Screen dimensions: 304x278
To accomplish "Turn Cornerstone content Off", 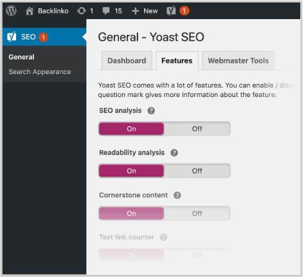I will (197, 214).
